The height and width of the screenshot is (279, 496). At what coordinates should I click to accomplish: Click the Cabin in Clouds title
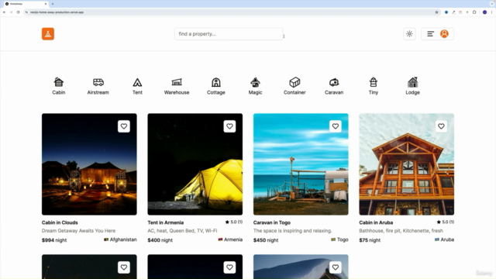pos(60,222)
